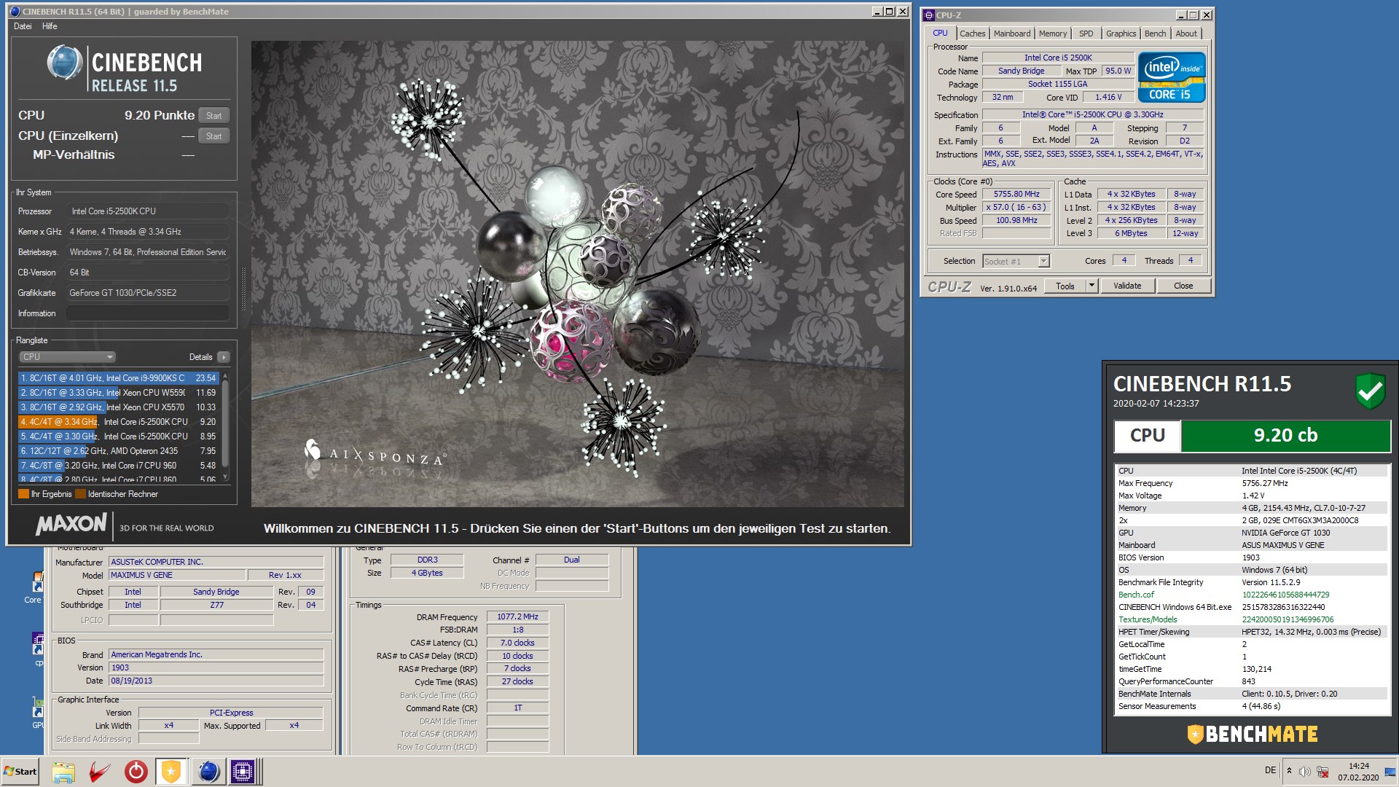
Task: Switch to BenchMate shield taskbar icon
Action: coord(171,772)
